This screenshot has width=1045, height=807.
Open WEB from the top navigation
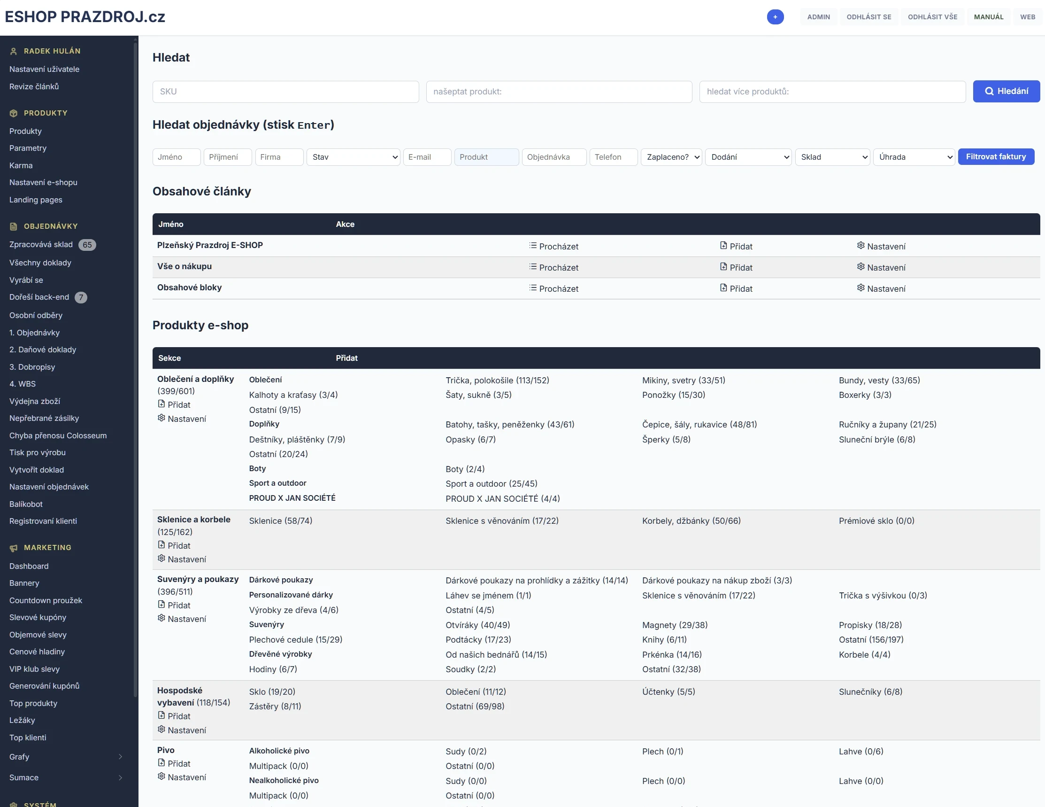pyautogui.click(x=1027, y=17)
